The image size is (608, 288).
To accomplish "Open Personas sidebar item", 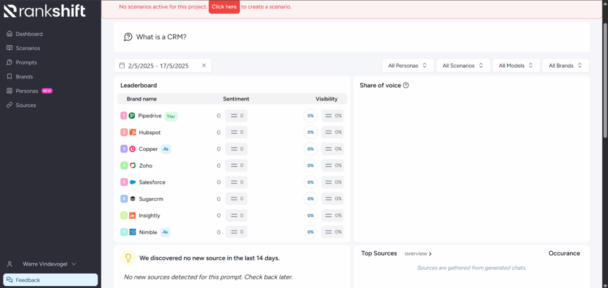I will [27, 91].
